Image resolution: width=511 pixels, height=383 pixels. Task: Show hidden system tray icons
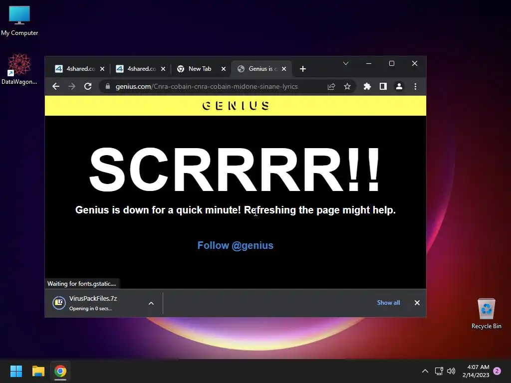pos(425,371)
